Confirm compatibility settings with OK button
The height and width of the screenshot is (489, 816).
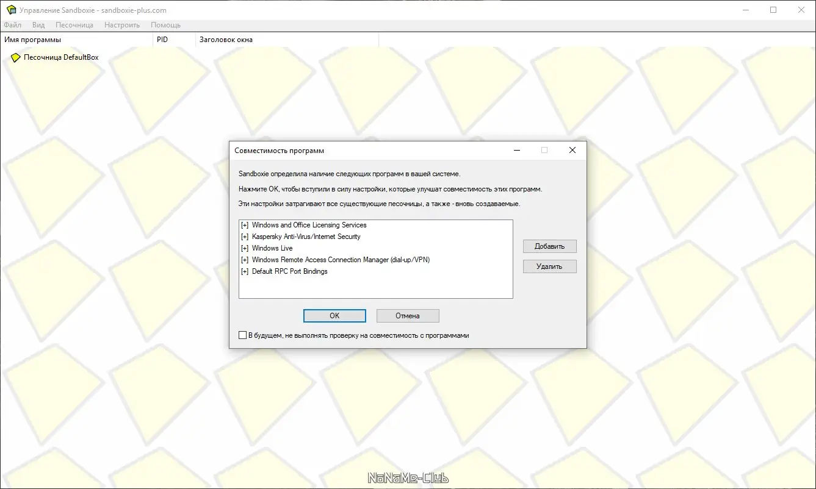[x=334, y=316]
